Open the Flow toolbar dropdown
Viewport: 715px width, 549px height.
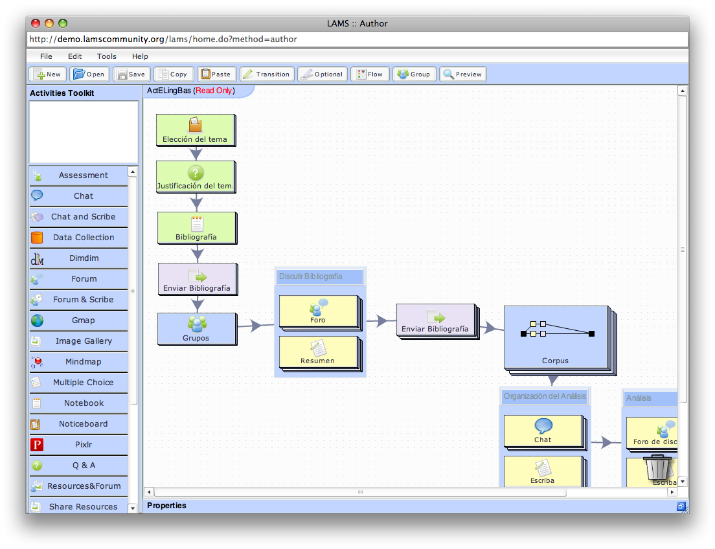coord(370,74)
